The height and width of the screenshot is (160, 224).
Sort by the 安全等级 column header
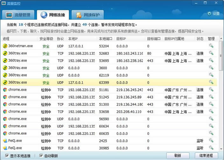tap(46, 39)
